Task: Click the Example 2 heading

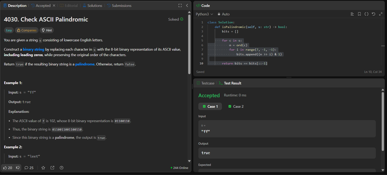Action: pos(13,147)
